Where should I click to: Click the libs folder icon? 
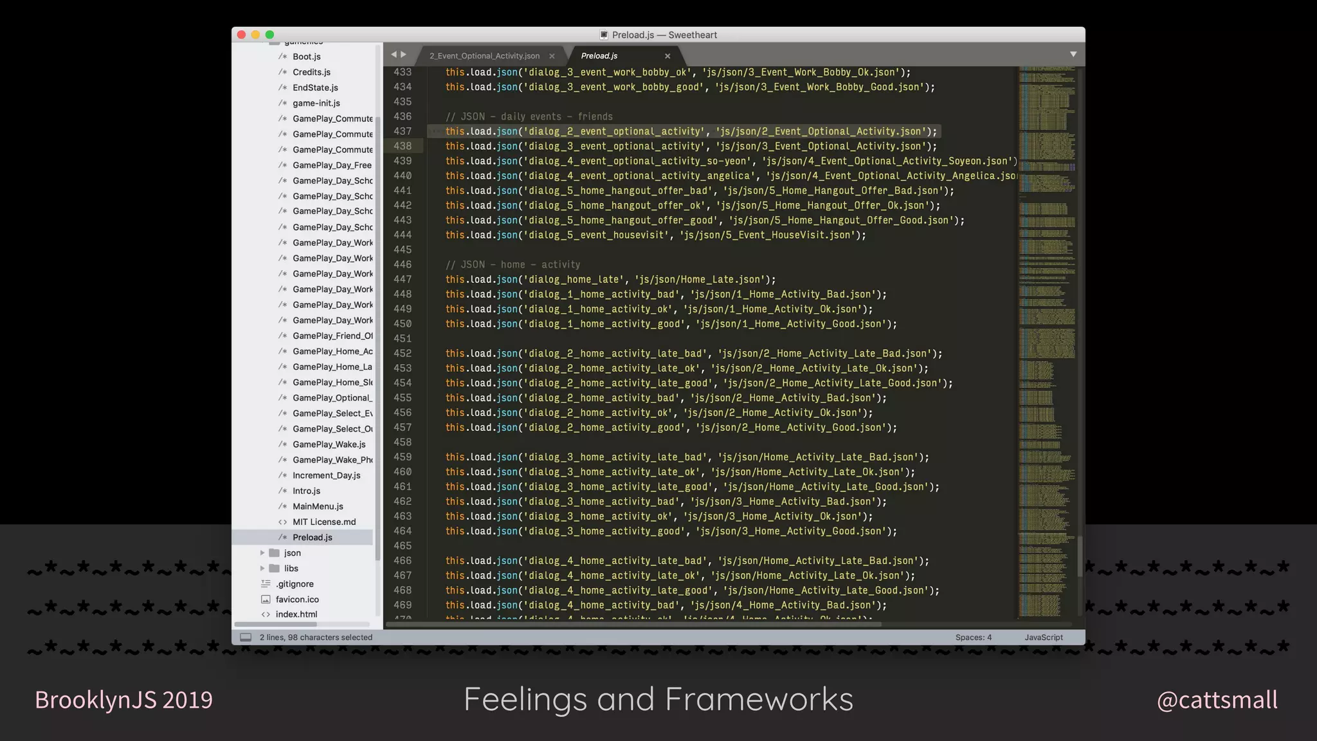click(275, 569)
